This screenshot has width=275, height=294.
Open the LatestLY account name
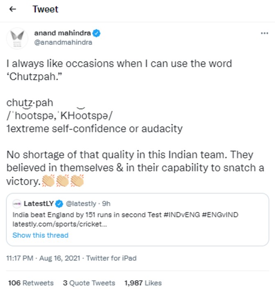[39, 203]
